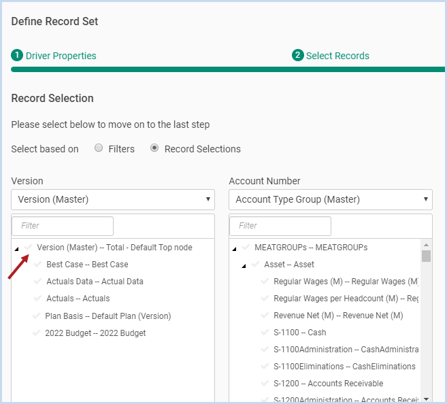
Task: Select Revenue Net (M) row text
Action: (338, 316)
